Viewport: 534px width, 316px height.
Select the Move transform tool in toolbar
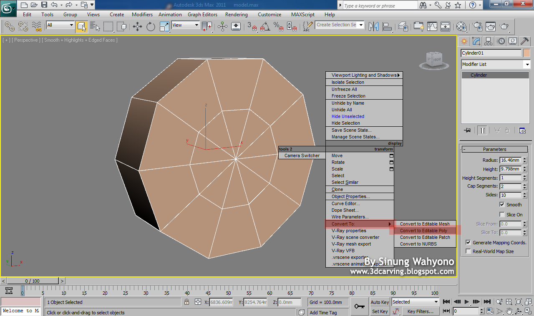point(137,27)
